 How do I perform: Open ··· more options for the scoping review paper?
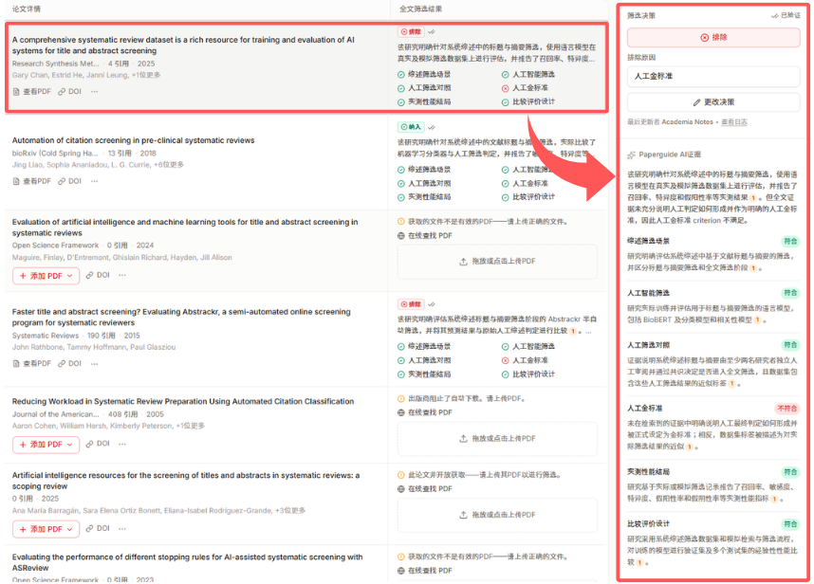point(122,528)
